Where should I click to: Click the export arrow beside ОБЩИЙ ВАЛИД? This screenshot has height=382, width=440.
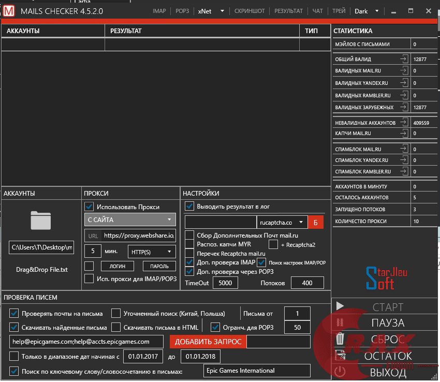(403, 58)
